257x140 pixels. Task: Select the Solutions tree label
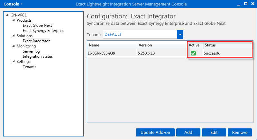(x=24, y=36)
